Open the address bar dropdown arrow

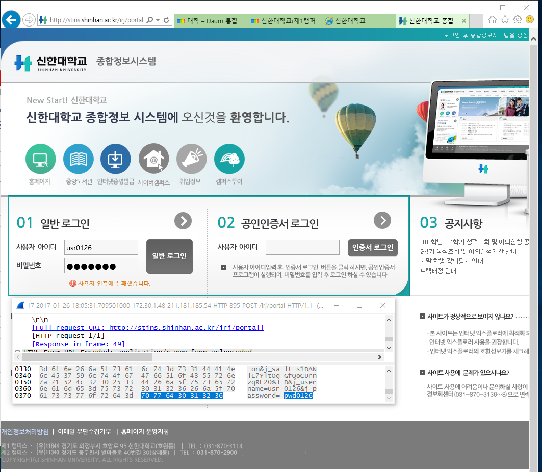pos(158,20)
